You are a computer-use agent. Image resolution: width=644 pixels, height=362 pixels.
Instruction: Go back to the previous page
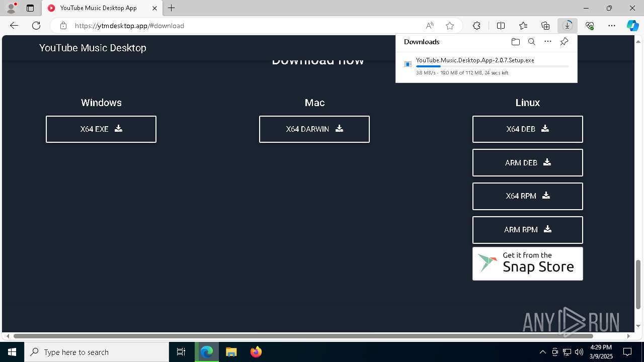click(14, 26)
